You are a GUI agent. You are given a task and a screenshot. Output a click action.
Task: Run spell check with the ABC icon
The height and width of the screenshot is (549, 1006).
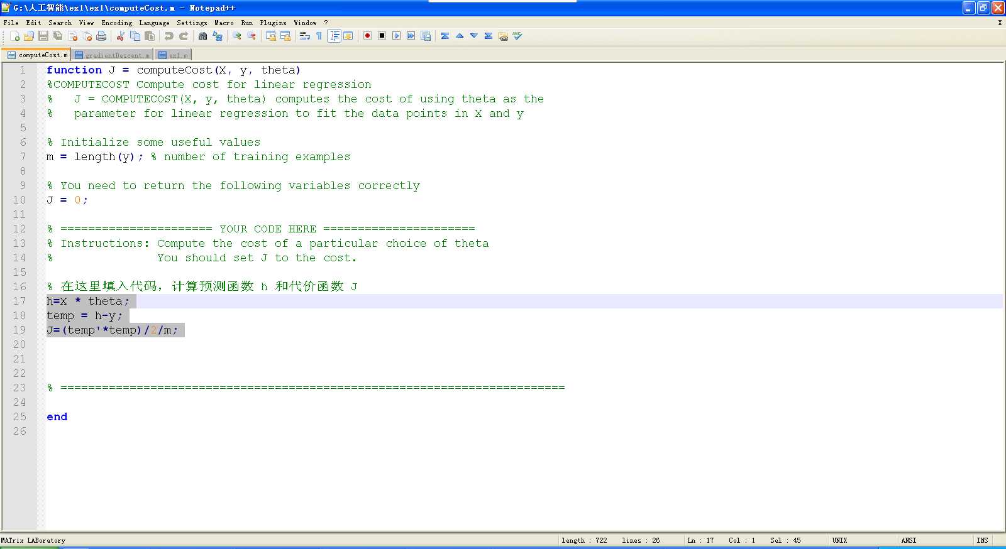coord(517,36)
